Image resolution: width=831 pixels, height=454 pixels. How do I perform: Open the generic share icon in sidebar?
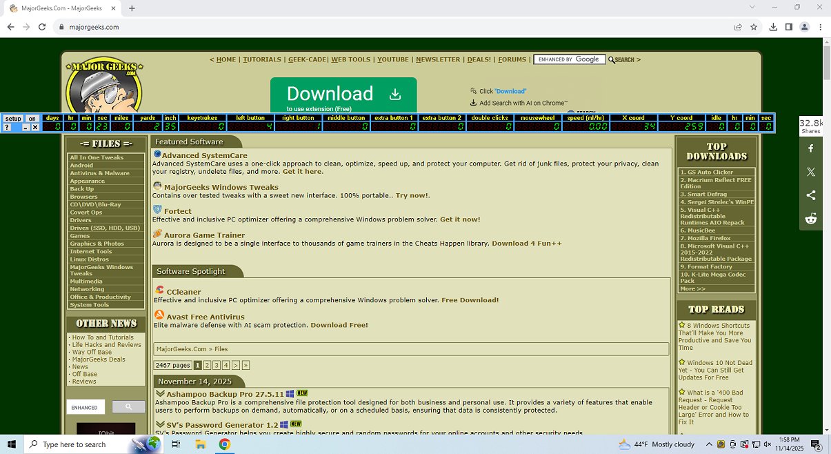coord(811,195)
